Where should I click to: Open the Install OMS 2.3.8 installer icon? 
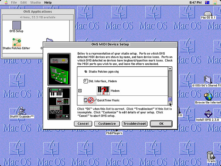(x=208, y=114)
